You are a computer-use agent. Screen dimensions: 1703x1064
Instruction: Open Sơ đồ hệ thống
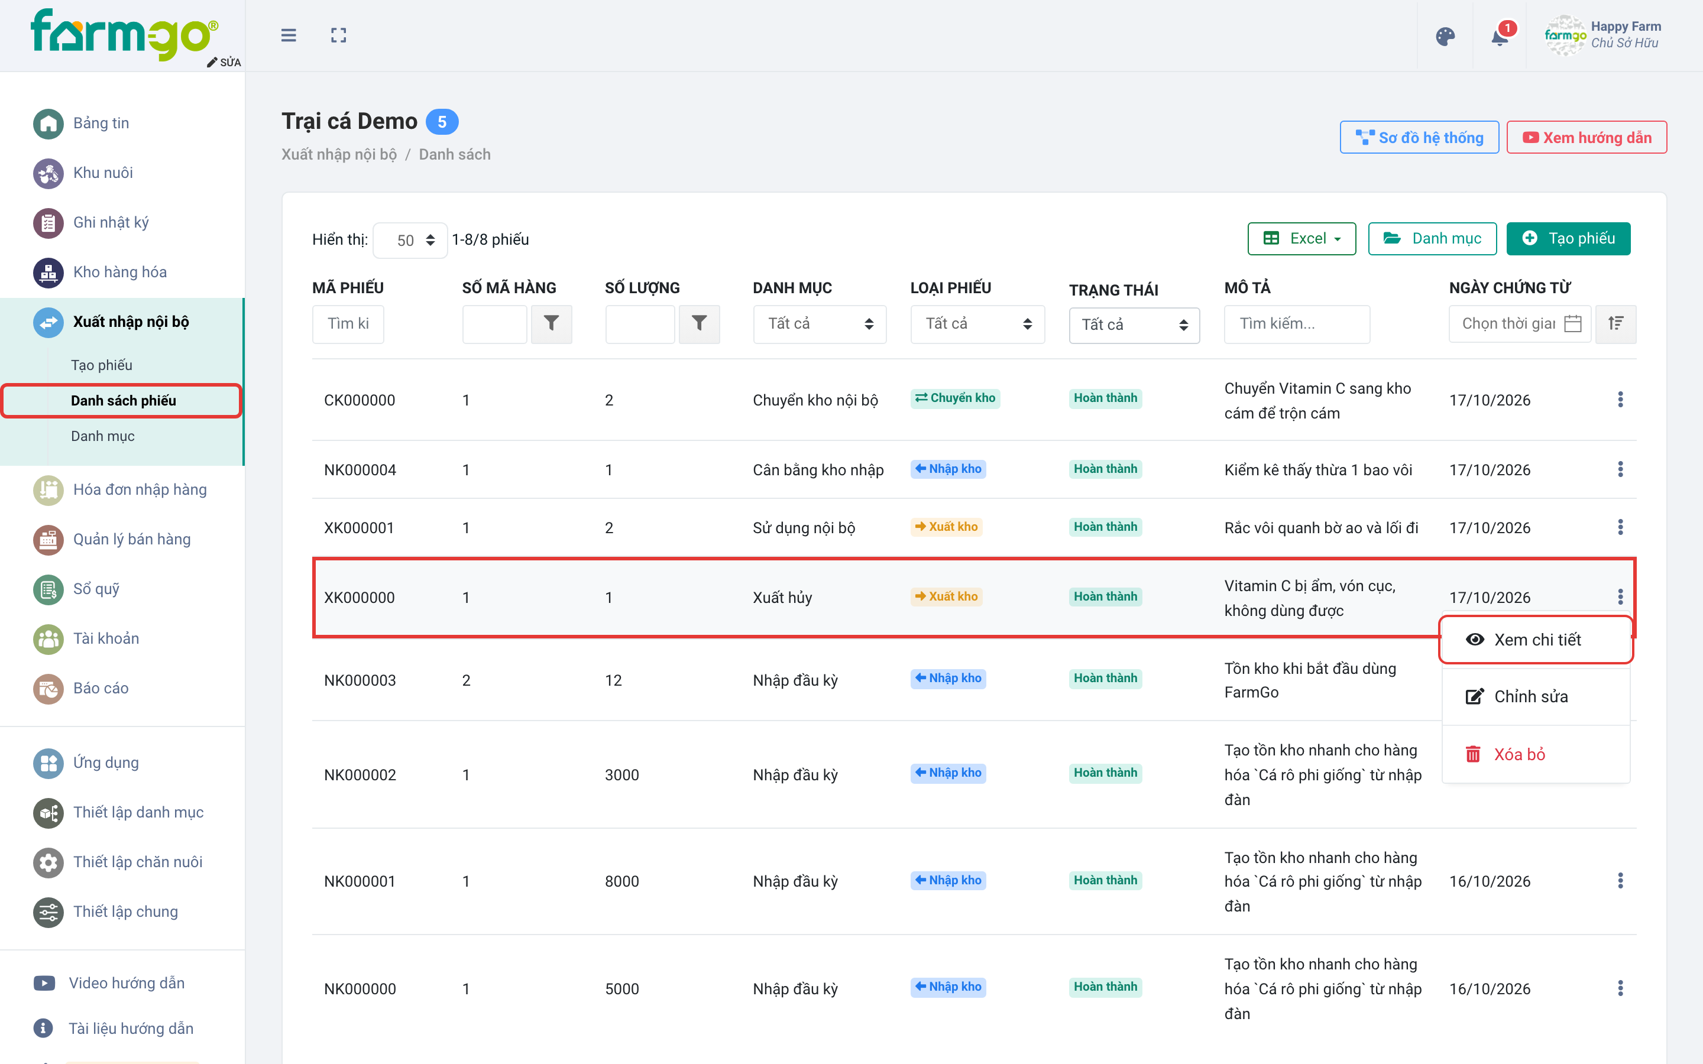(x=1419, y=137)
